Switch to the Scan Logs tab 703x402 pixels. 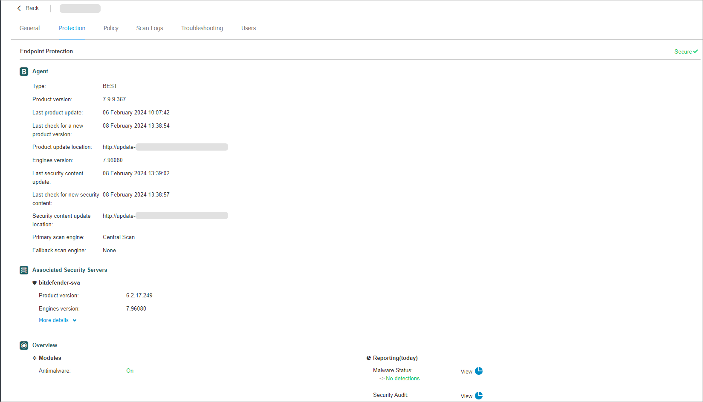150,28
